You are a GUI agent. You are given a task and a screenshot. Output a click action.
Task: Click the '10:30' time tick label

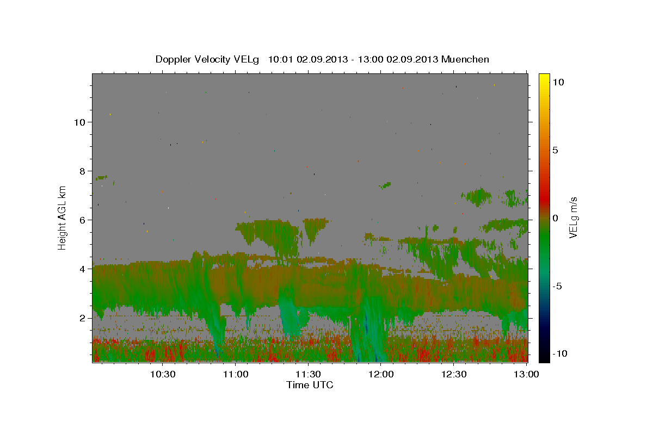coord(162,374)
